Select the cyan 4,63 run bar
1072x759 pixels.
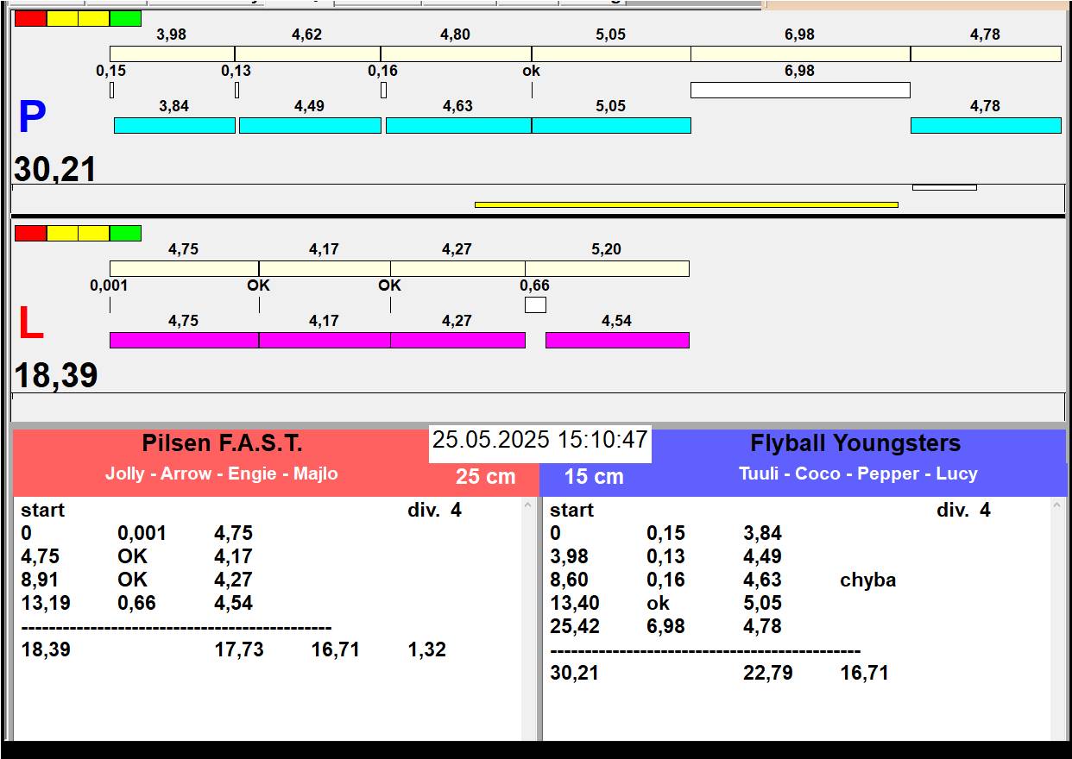point(457,125)
